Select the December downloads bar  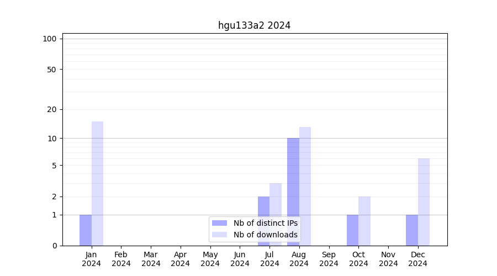[x=424, y=202]
